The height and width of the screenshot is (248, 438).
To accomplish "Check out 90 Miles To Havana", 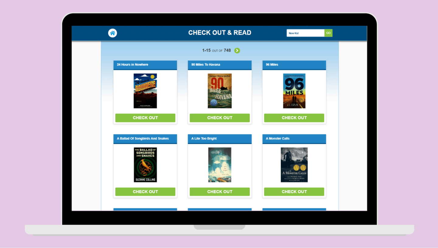I will click(x=220, y=118).
